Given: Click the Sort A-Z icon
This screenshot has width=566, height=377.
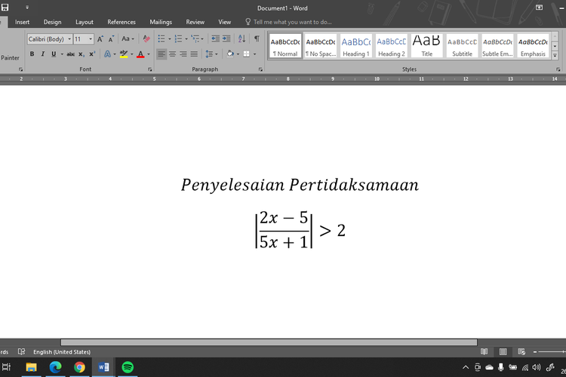Looking at the screenshot, I should tap(241, 38).
